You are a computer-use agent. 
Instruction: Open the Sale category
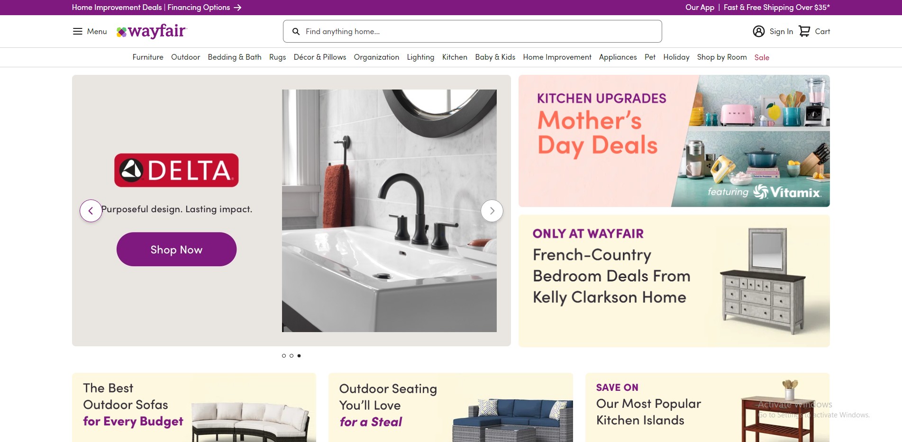(x=762, y=57)
